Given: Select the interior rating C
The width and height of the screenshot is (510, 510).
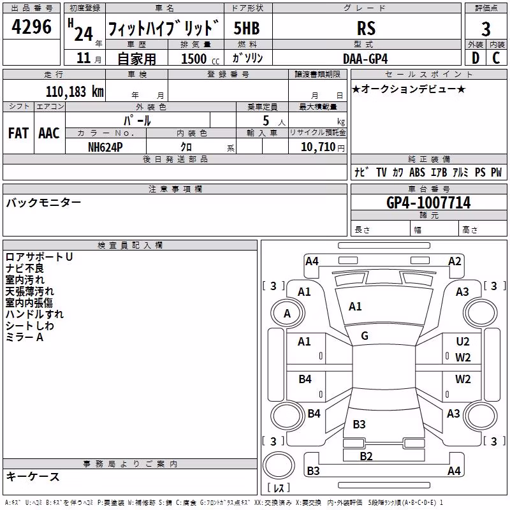Looking at the screenshot, I should click(496, 58).
